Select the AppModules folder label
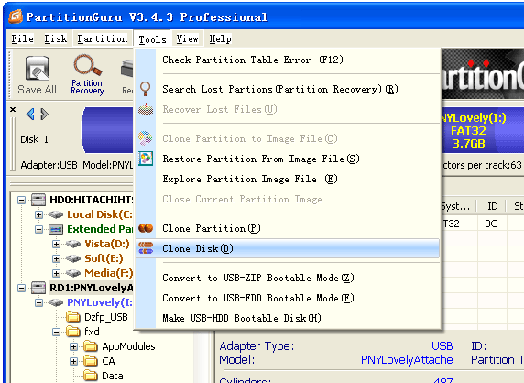The image size is (524, 383). 128,346
